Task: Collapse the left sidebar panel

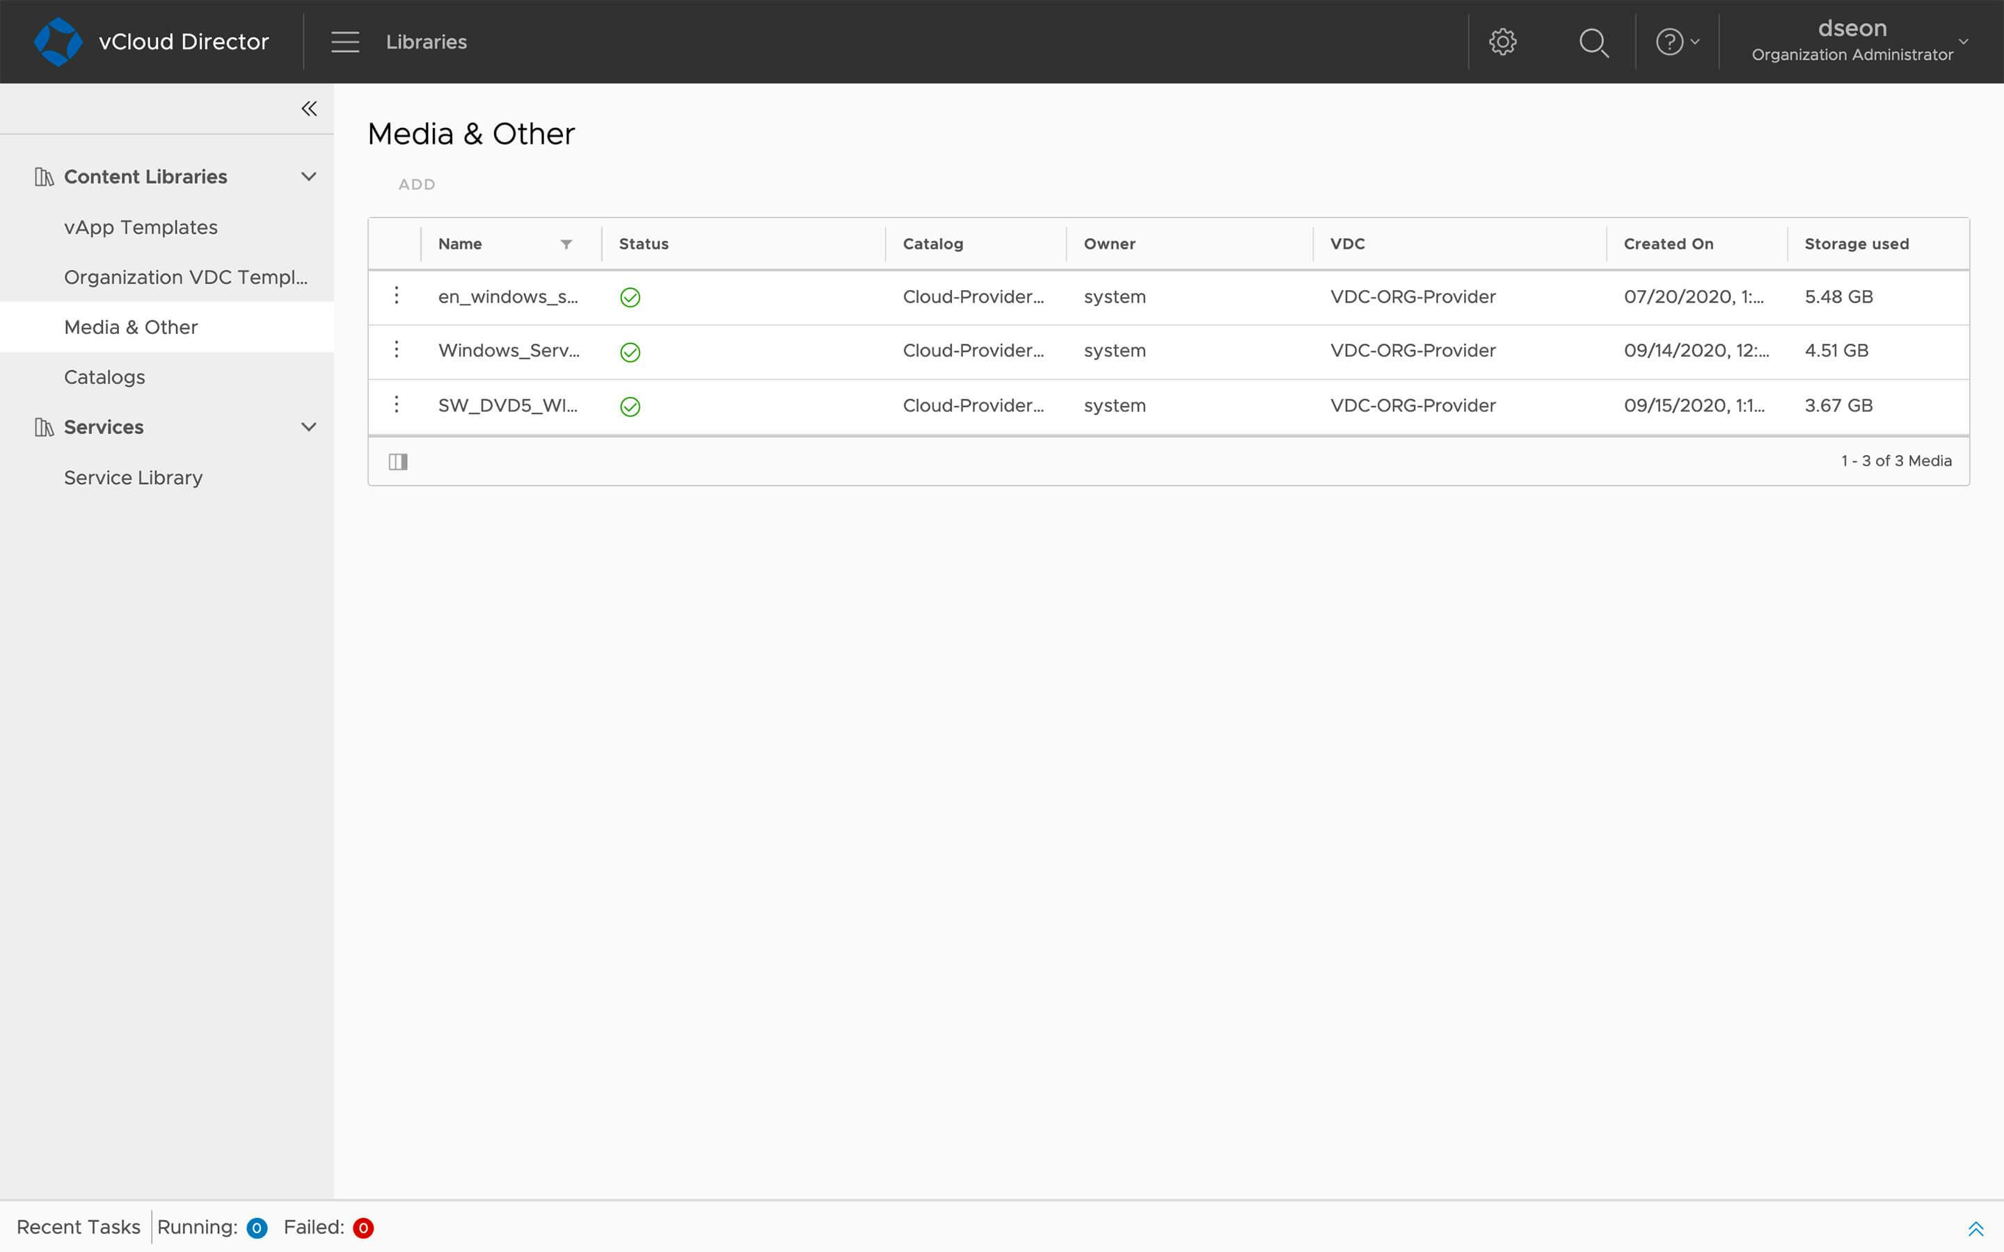Action: 309,108
